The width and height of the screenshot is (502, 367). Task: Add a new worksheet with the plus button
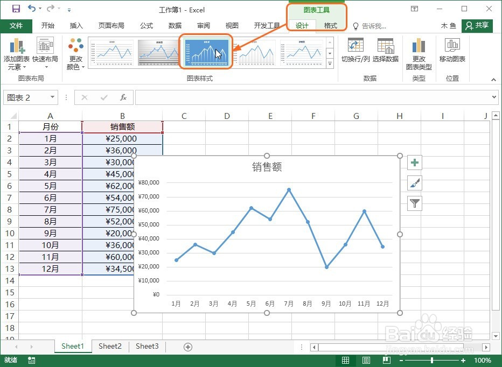pyautogui.click(x=187, y=347)
